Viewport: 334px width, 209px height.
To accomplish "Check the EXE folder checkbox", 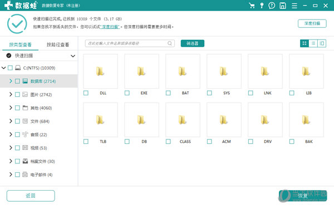I will click(127, 93).
